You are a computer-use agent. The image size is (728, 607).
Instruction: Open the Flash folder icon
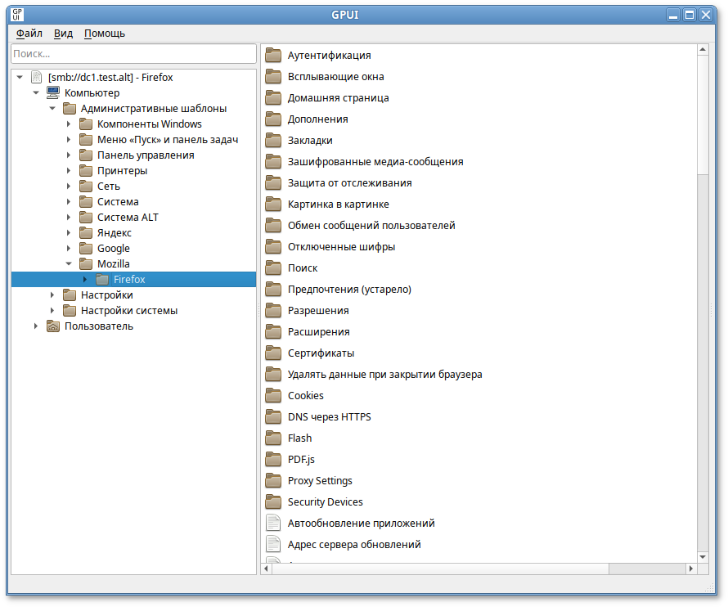click(273, 438)
